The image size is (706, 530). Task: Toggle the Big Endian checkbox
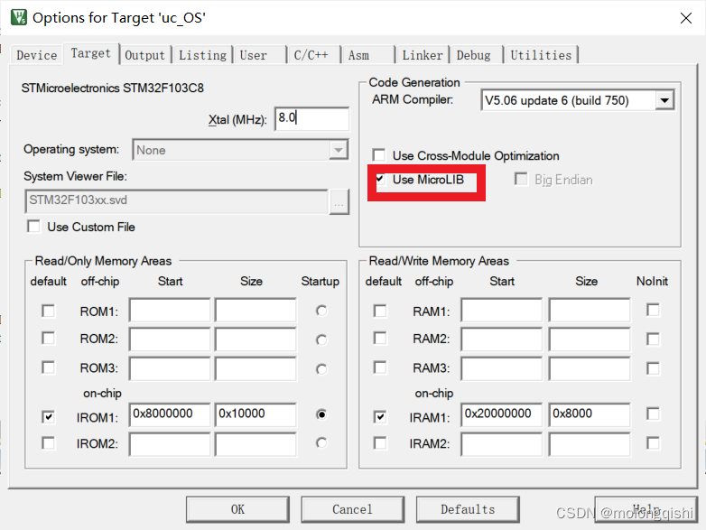(521, 179)
